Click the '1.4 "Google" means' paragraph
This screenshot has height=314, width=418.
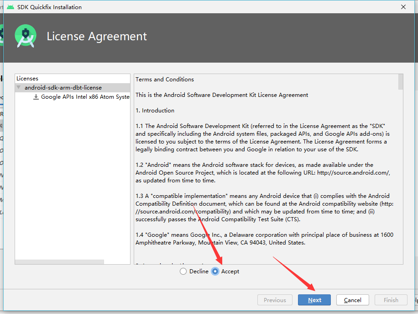coord(265,239)
